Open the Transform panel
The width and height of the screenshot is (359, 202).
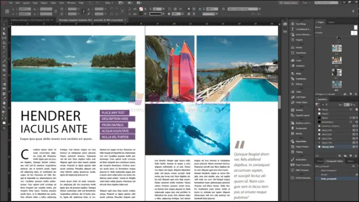pos(298,53)
